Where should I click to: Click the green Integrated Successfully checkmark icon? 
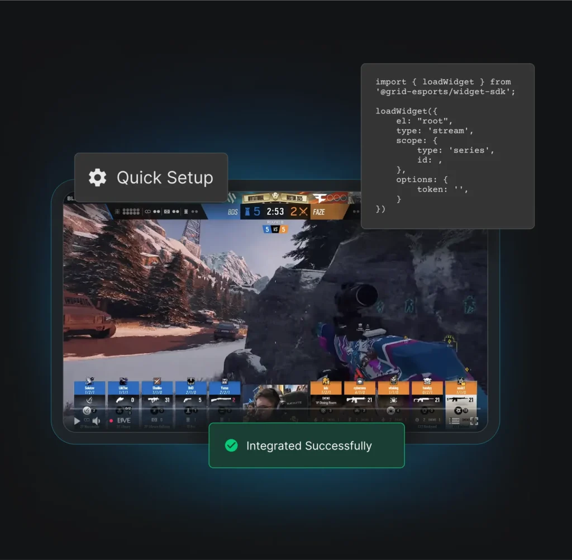tap(231, 445)
